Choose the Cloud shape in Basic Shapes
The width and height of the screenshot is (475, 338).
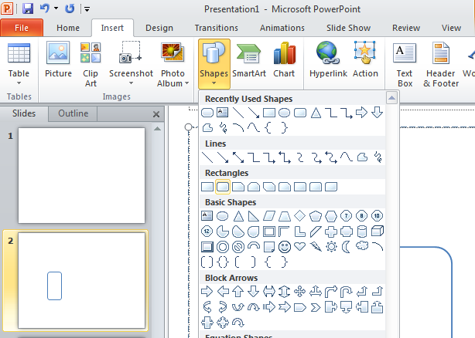[x=362, y=246]
